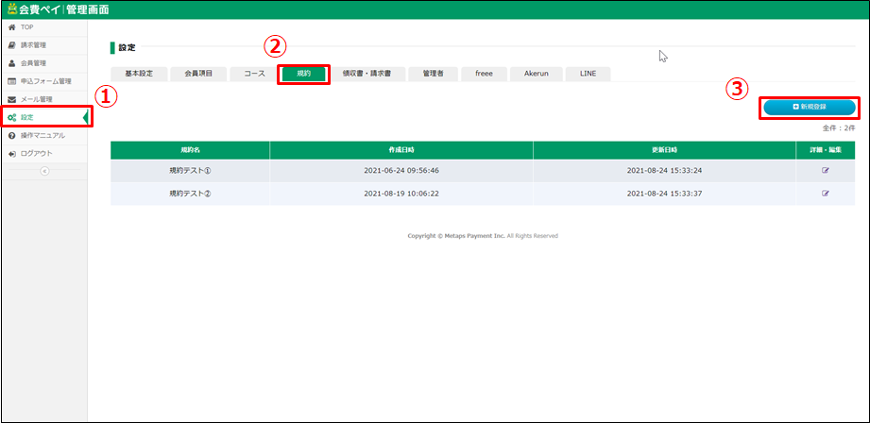Click the edit icon for 規約テスト①

[x=825, y=171]
